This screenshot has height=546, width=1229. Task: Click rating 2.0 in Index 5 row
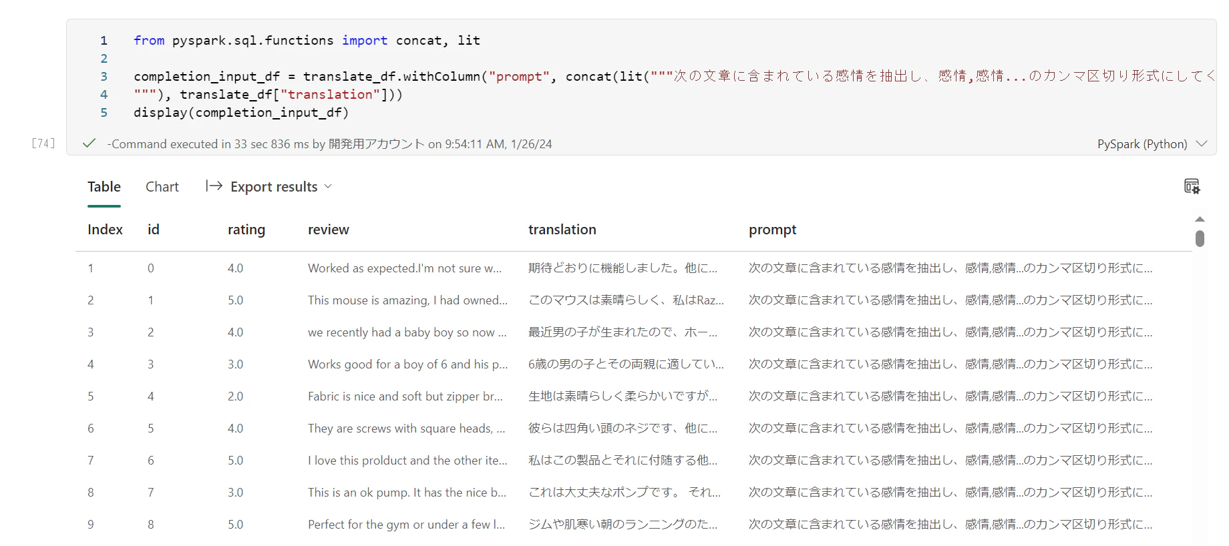(235, 396)
